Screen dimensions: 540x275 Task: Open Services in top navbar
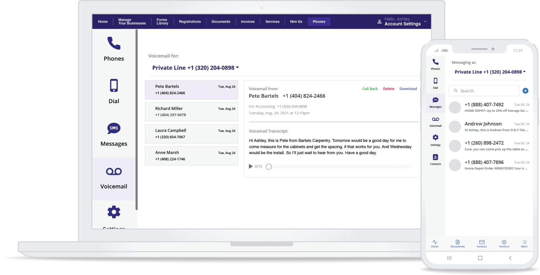[272, 22]
